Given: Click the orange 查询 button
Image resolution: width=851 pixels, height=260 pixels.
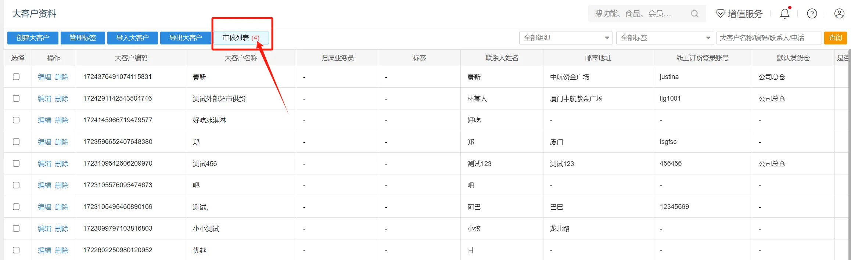Looking at the screenshot, I should pos(835,38).
